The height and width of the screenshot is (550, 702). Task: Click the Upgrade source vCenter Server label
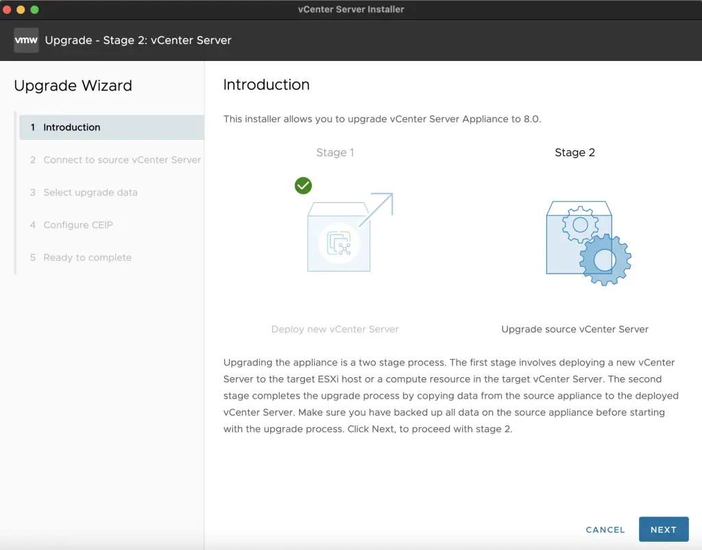tap(575, 329)
